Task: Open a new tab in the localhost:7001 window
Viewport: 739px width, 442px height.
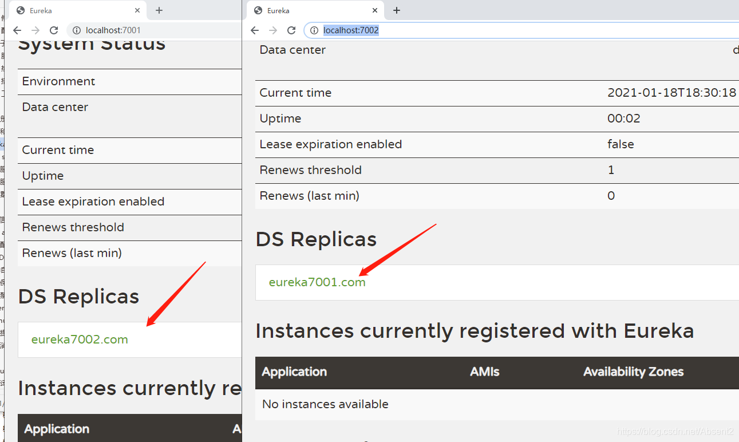Action: coord(159,10)
